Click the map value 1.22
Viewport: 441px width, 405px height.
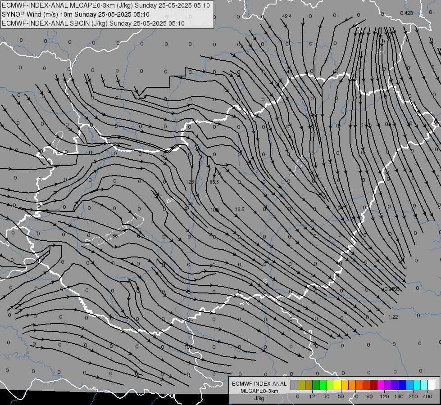pyautogui.click(x=393, y=317)
